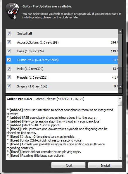
Task: Click the Reading little bugs corrections line
Action: (36, 156)
